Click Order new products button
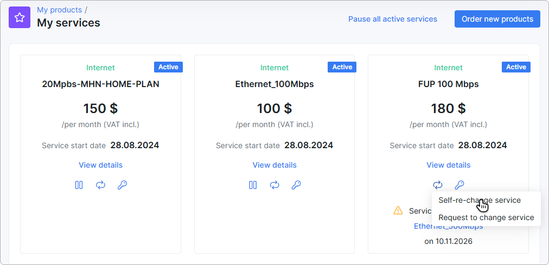Viewport: 549px width, 265px height. (x=497, y=19)
